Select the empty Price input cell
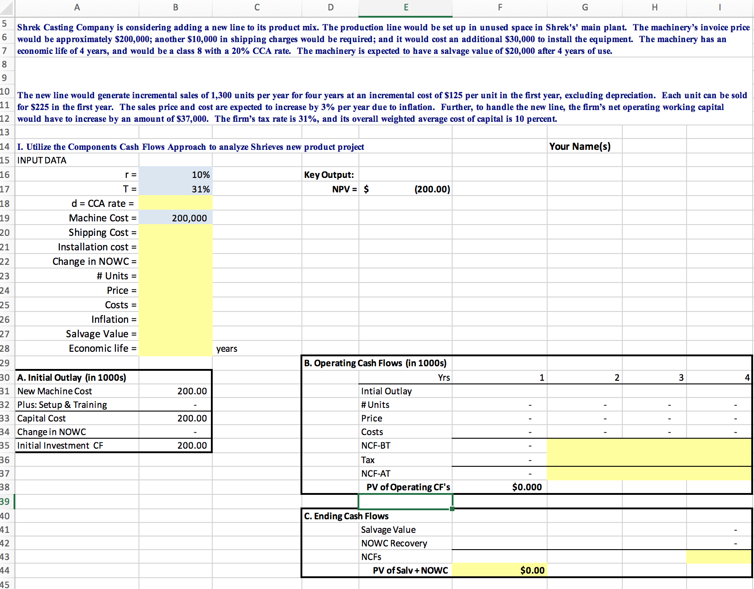754x589 pixels. 176,291
